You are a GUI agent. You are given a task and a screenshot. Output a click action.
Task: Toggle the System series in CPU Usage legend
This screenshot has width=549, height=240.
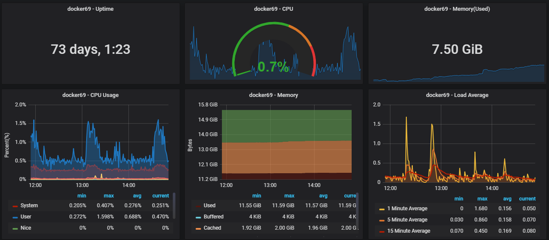click(x=29, y=206)
